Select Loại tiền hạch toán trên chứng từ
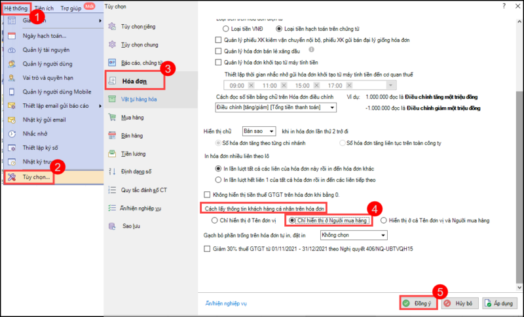Screen dimensions: 524x317 tap(279, 29)
